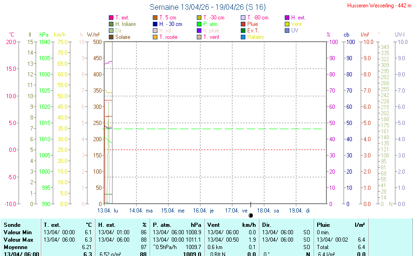Click the T. rosée orange legend square
This screenshot has height=256, width=413.
[x=155, y=37]
